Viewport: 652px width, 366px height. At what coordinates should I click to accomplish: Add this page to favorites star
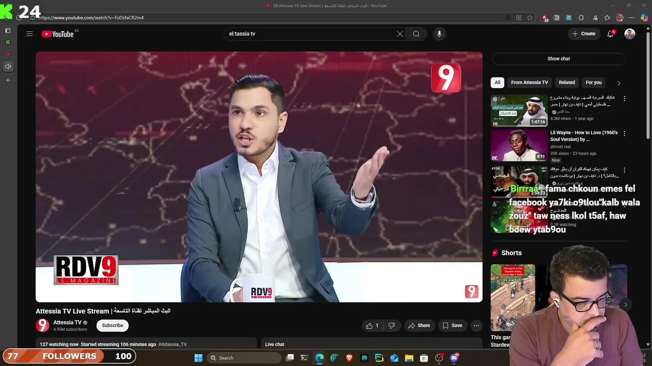530,18
